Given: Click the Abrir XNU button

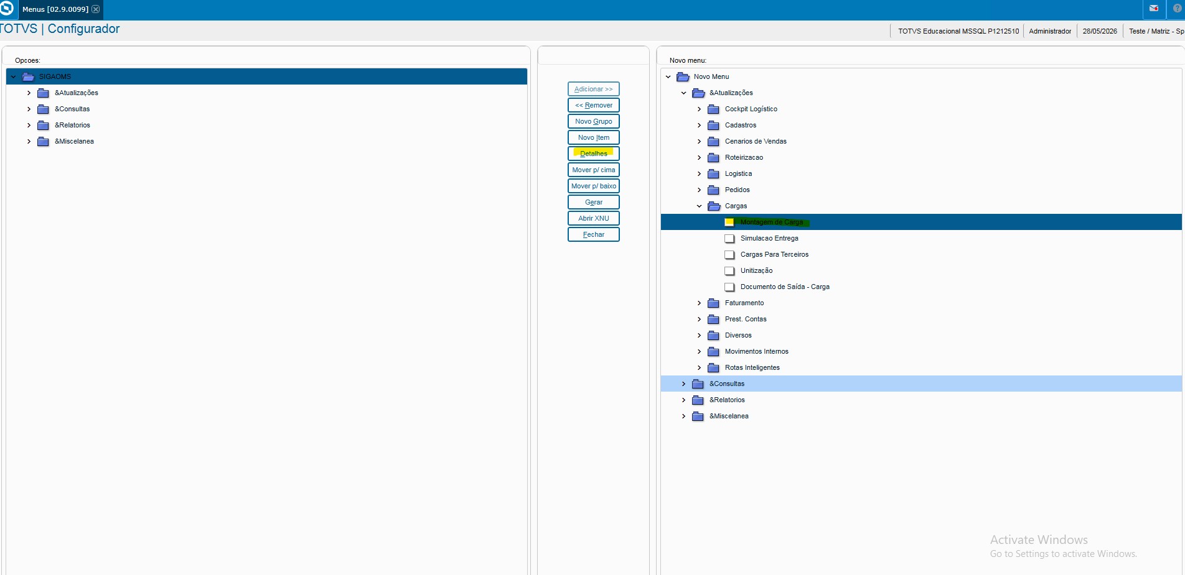Looking at the screenshot, I should point(594,218).
